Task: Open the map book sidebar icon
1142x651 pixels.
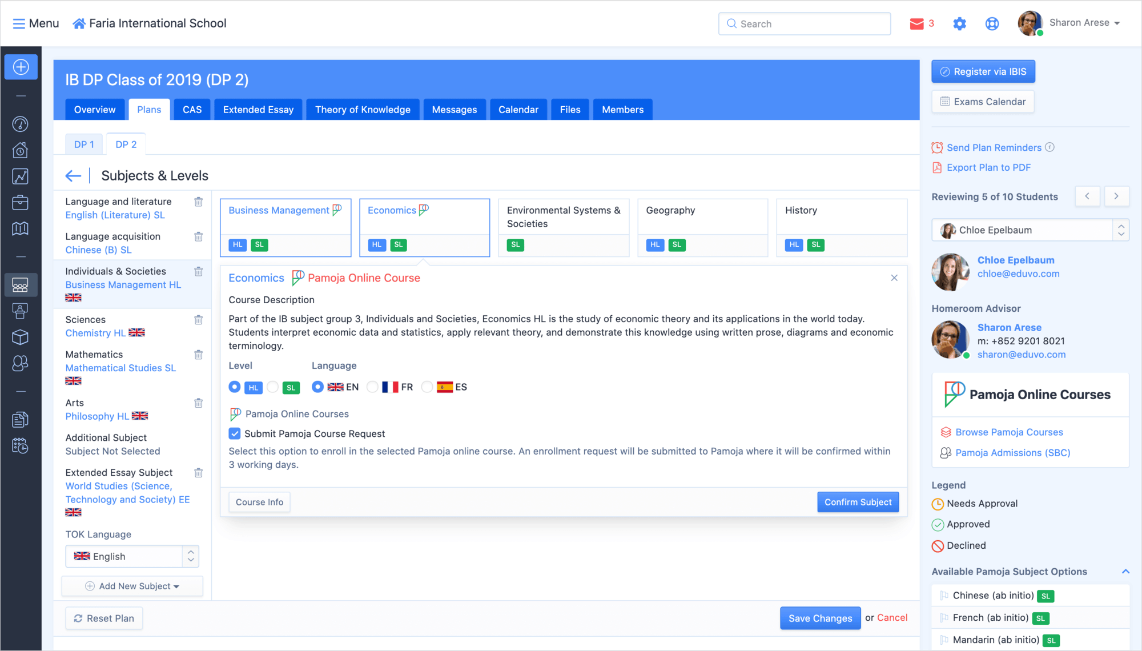Action: (21, 228)
